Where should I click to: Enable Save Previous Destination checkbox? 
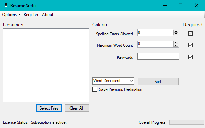pyautogui.click(x=95, y=89)
